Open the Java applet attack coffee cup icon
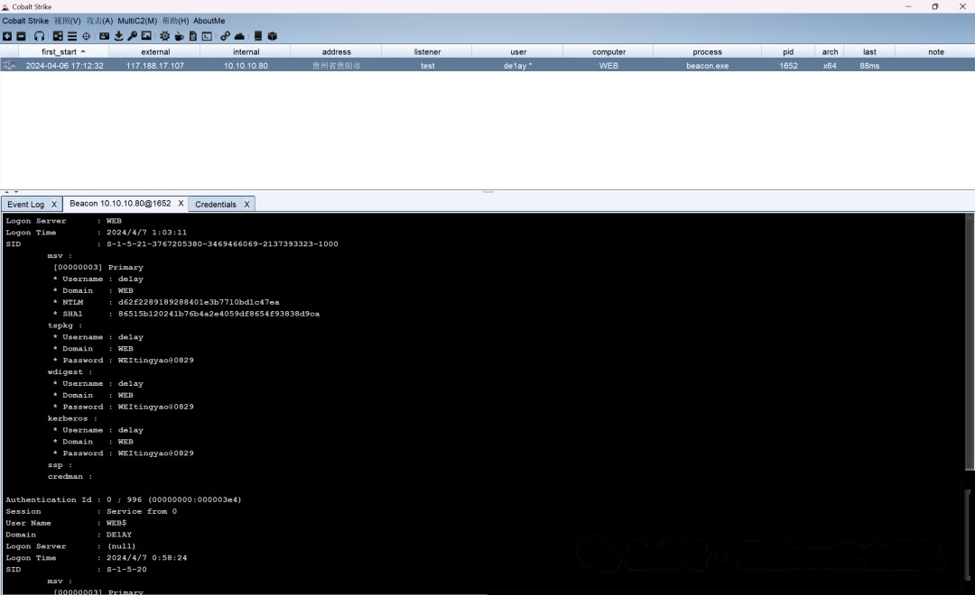Image resolution: width=975 pixels, height=595 pixels. pyautogui.click(x=179, y=36)
